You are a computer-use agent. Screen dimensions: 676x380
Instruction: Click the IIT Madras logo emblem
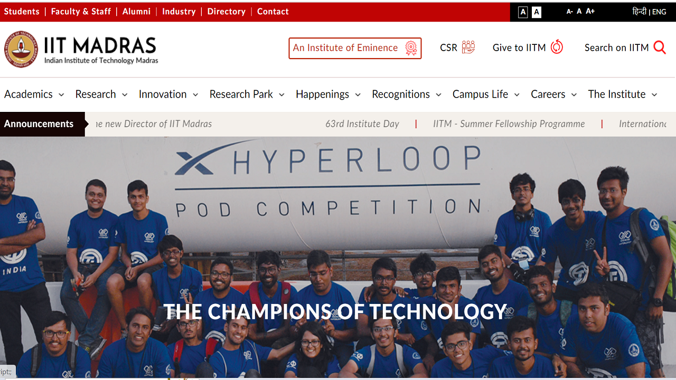22,49
